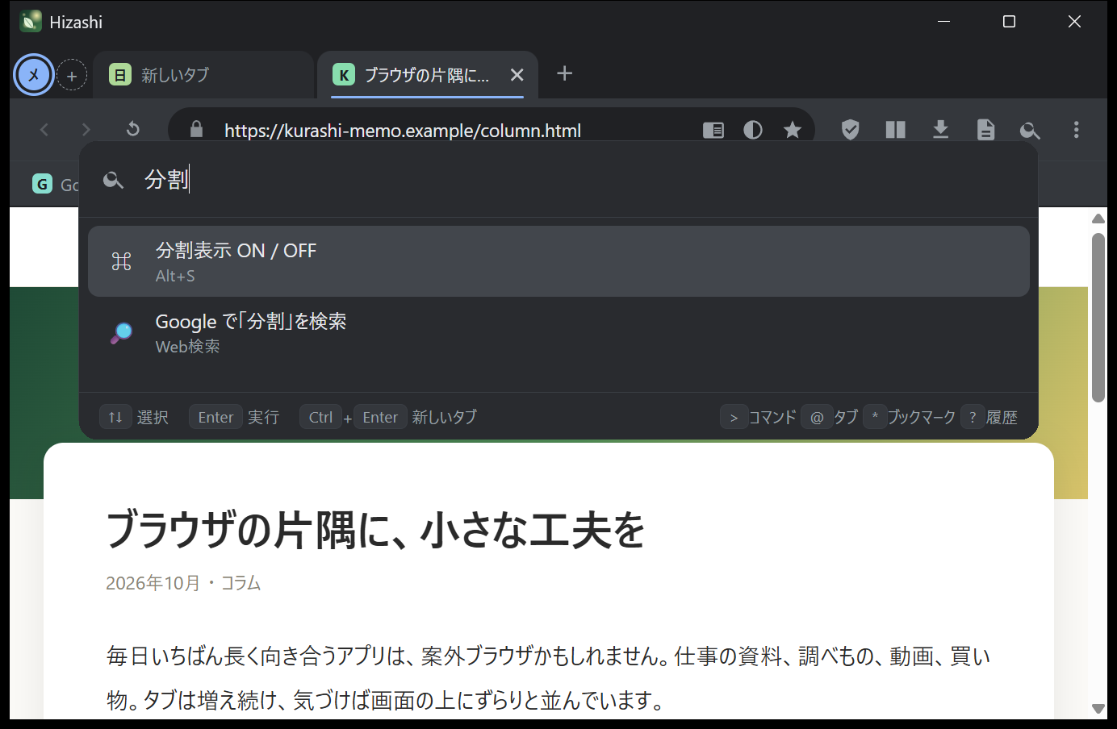Open the three-dot browser menu
Screen dimensions: 1117x729
click(1076, 129)
